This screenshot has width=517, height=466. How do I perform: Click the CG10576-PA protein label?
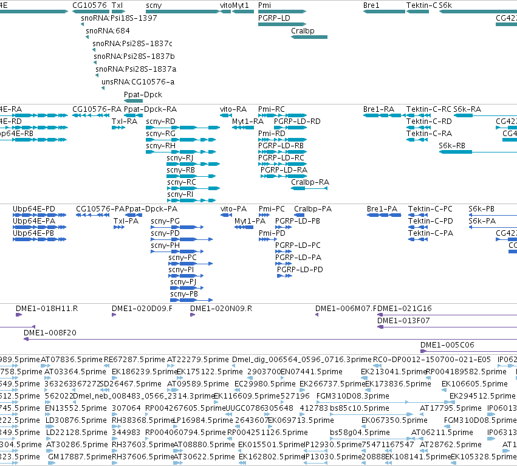tap(100, 209)
